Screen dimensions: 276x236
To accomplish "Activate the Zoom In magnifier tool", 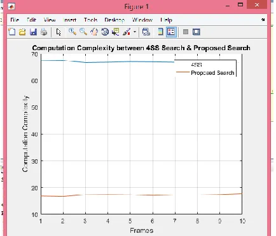I will [72, 32].
